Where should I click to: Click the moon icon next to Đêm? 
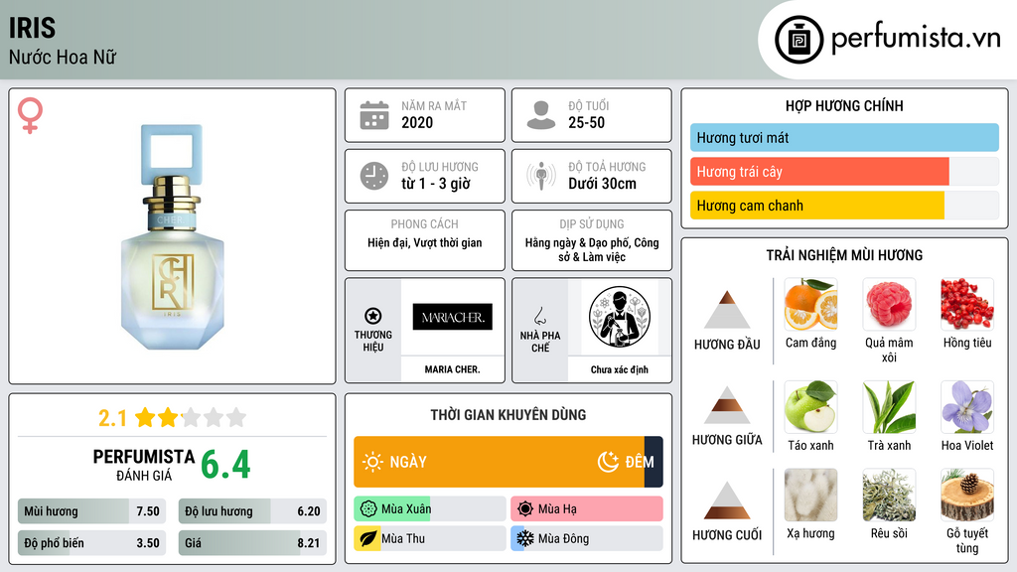coord(608,462)
